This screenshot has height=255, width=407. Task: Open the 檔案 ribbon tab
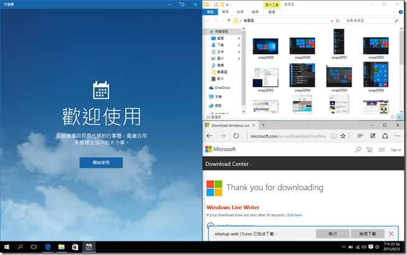(210, 12)
